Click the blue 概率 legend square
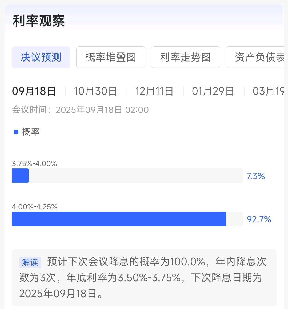This screenshot has width=288, height=309. (x=16, y=132)
